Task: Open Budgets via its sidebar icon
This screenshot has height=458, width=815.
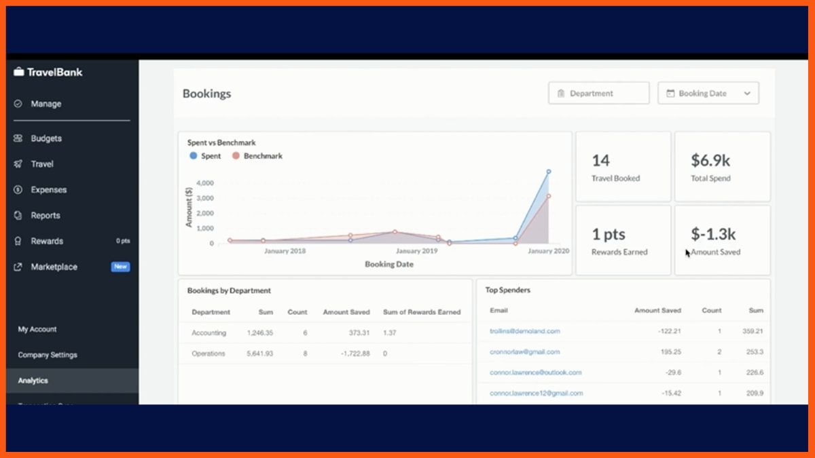Action: point(18,138)
